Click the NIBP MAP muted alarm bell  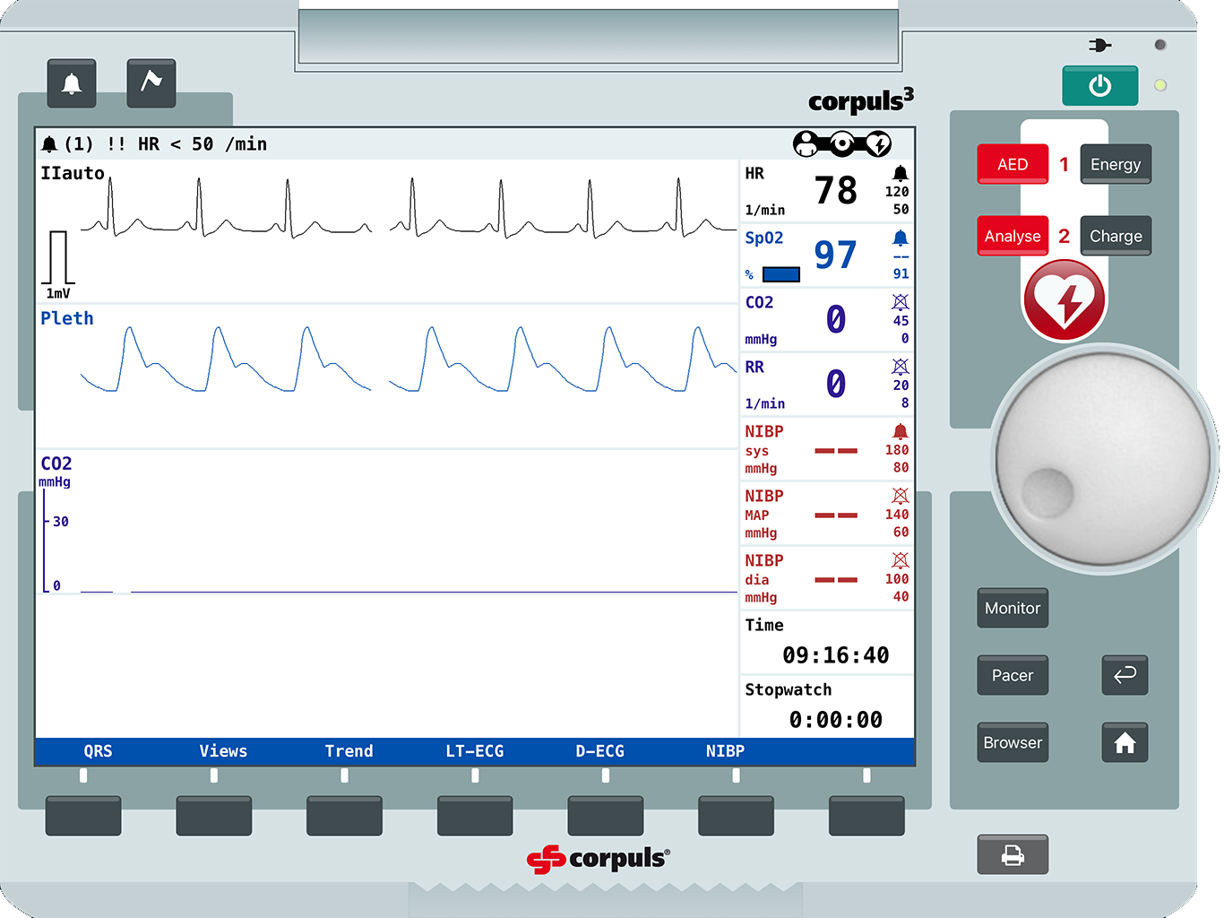(901, 496)
